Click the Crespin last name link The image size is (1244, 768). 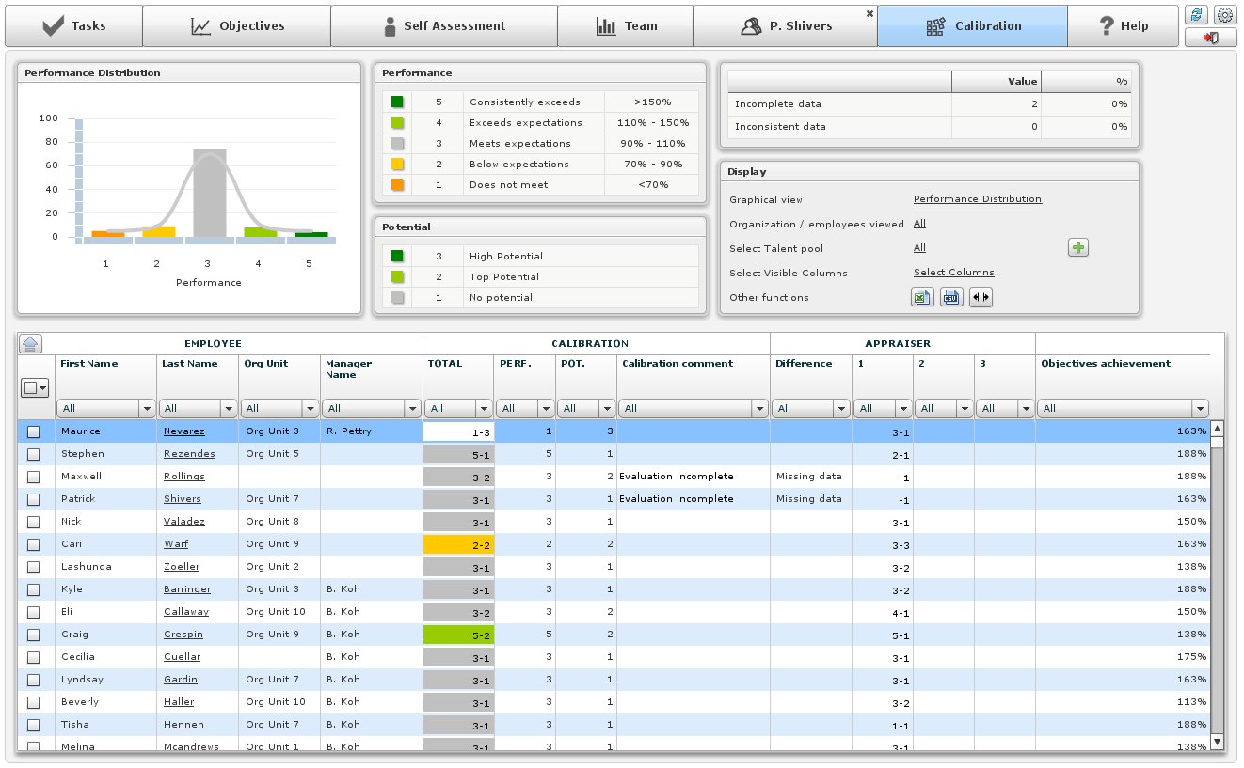[183, 635]
